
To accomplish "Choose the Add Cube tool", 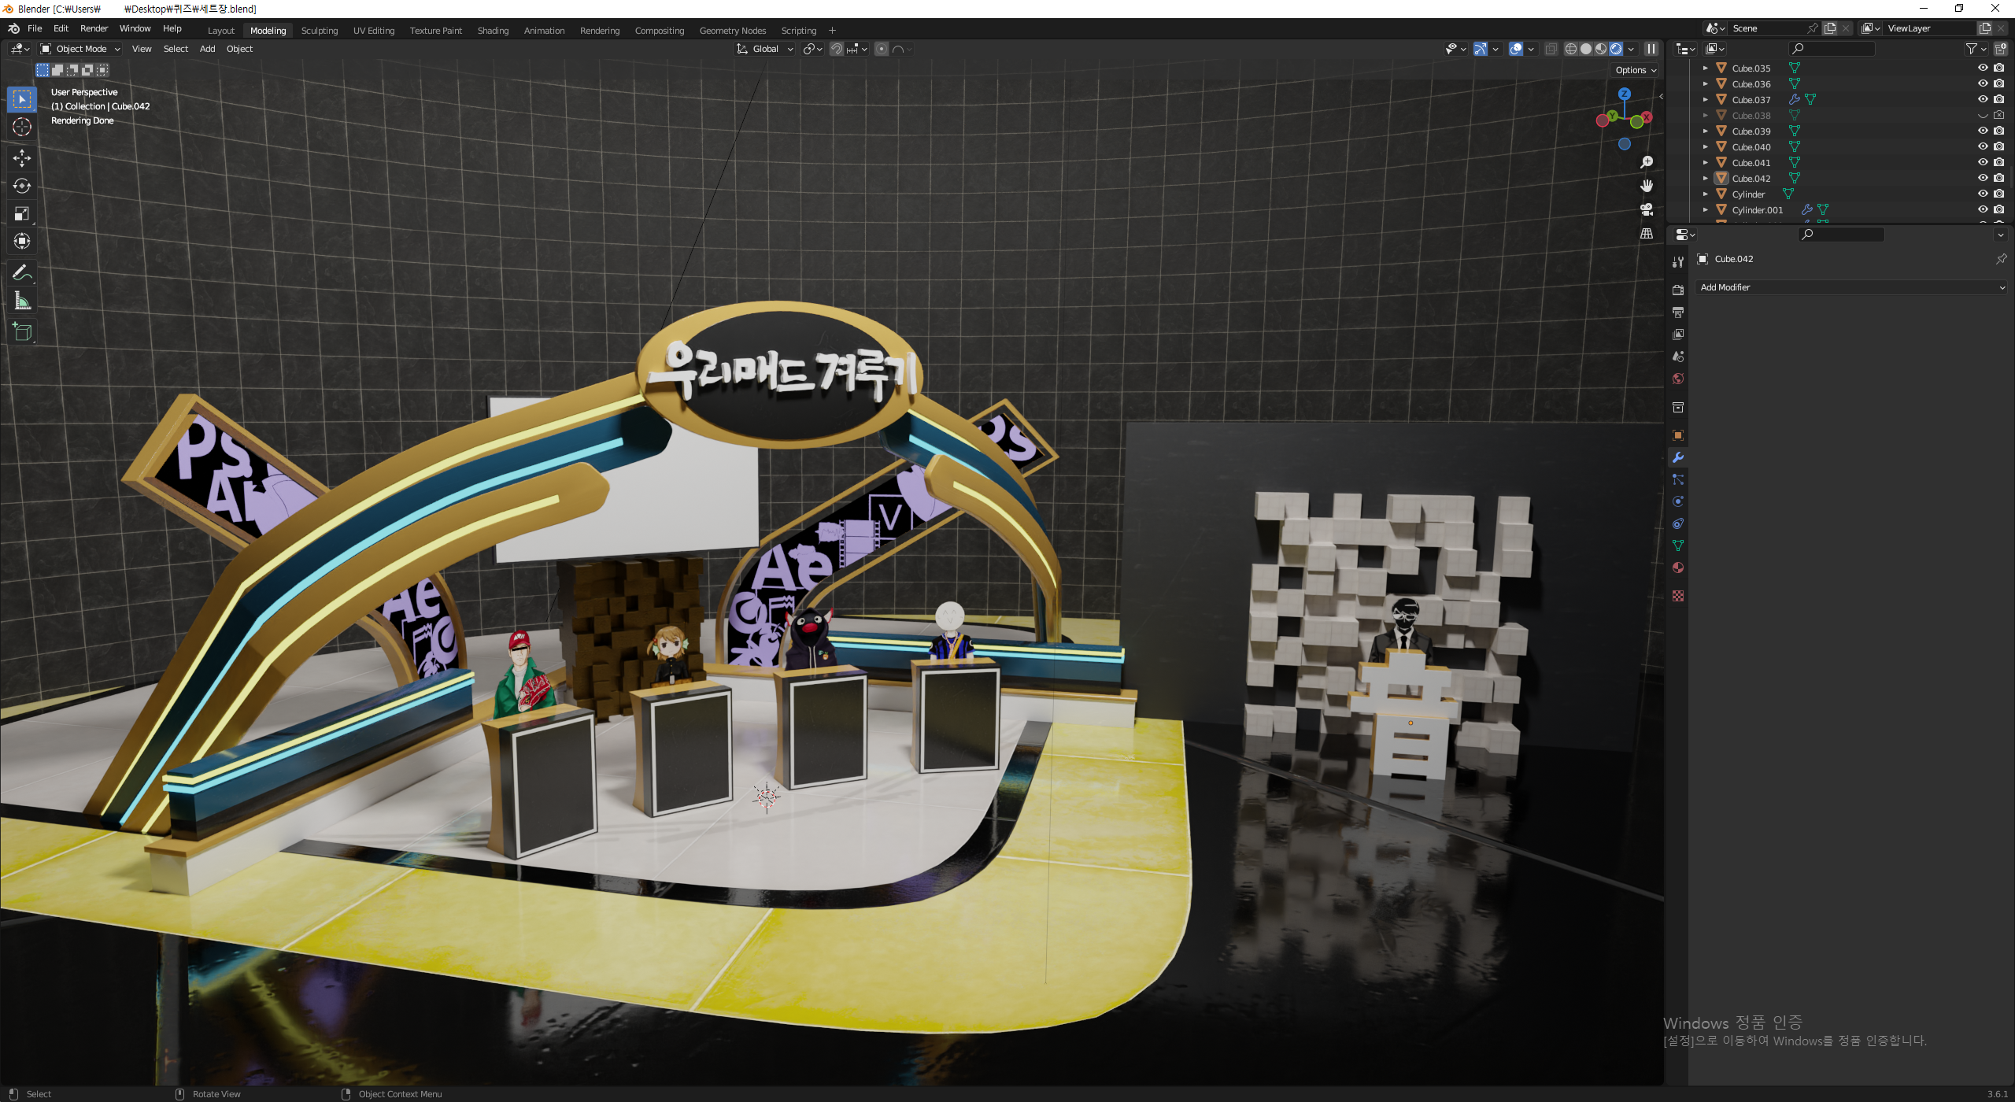I will (x=22, y=332).
